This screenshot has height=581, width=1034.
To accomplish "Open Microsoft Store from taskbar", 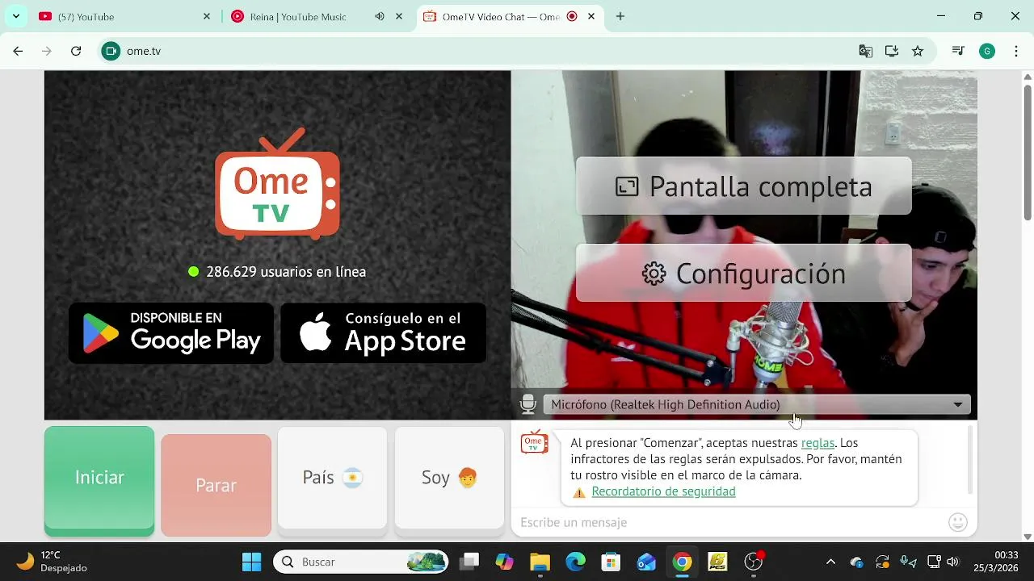I will point(611,562).
